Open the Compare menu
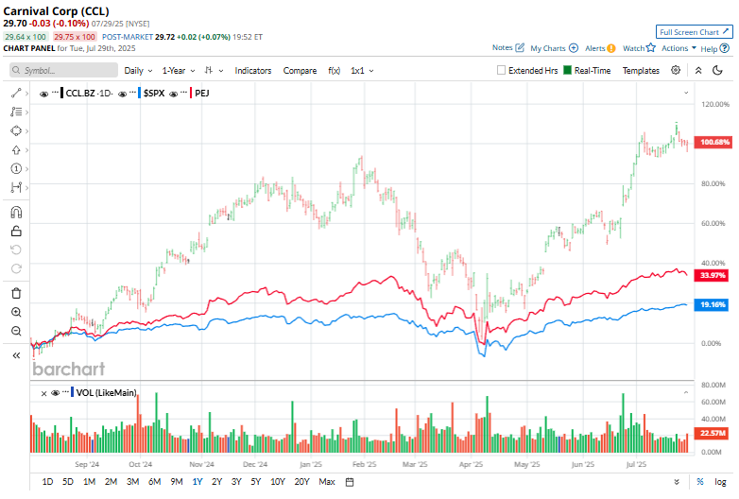This screenshot has height=499, width=739. click(x=300, y=70)
